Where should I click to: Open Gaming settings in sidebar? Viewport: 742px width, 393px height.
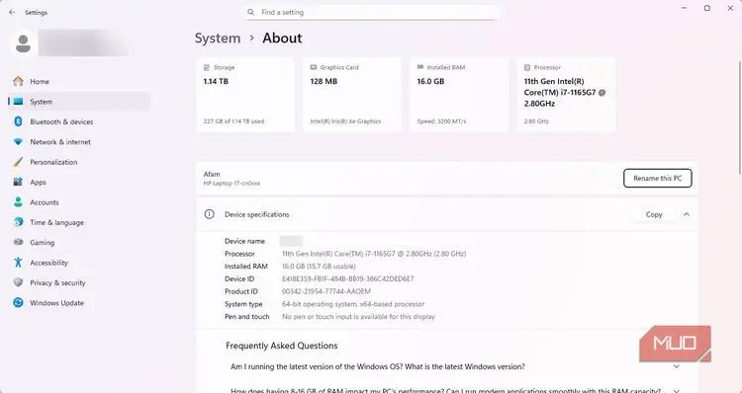pyautogui.click(x=78, y=242)
